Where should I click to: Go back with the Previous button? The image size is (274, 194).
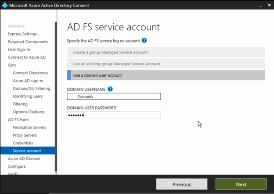182,184
